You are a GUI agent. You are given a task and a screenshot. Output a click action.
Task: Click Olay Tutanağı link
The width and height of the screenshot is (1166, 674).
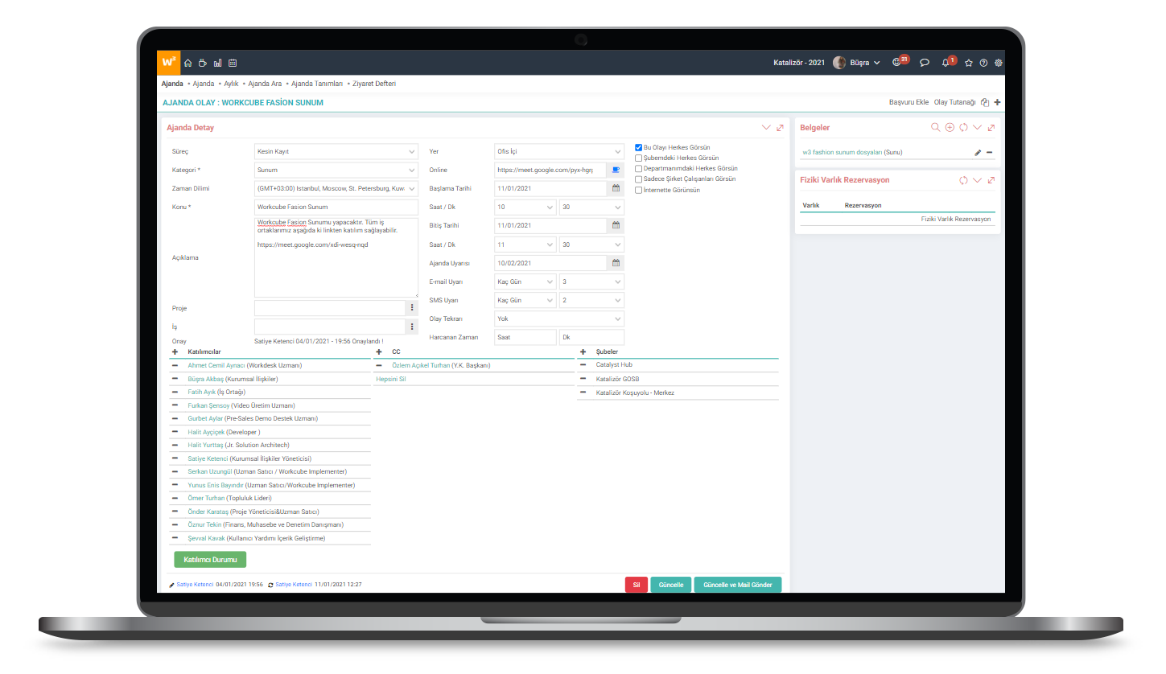[954, 103]
